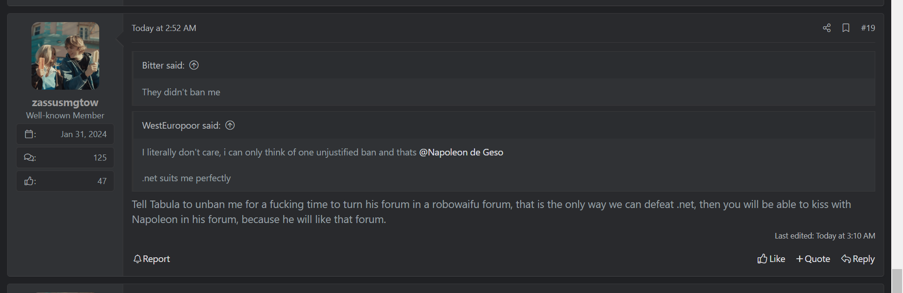This screenshot has height=293, width=903.
Task: Bookmark this post using the bookmark icon
Action: coord(846,28)
